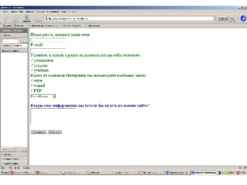Click the Clear (Очистить) form button

[x=55, y=132]
